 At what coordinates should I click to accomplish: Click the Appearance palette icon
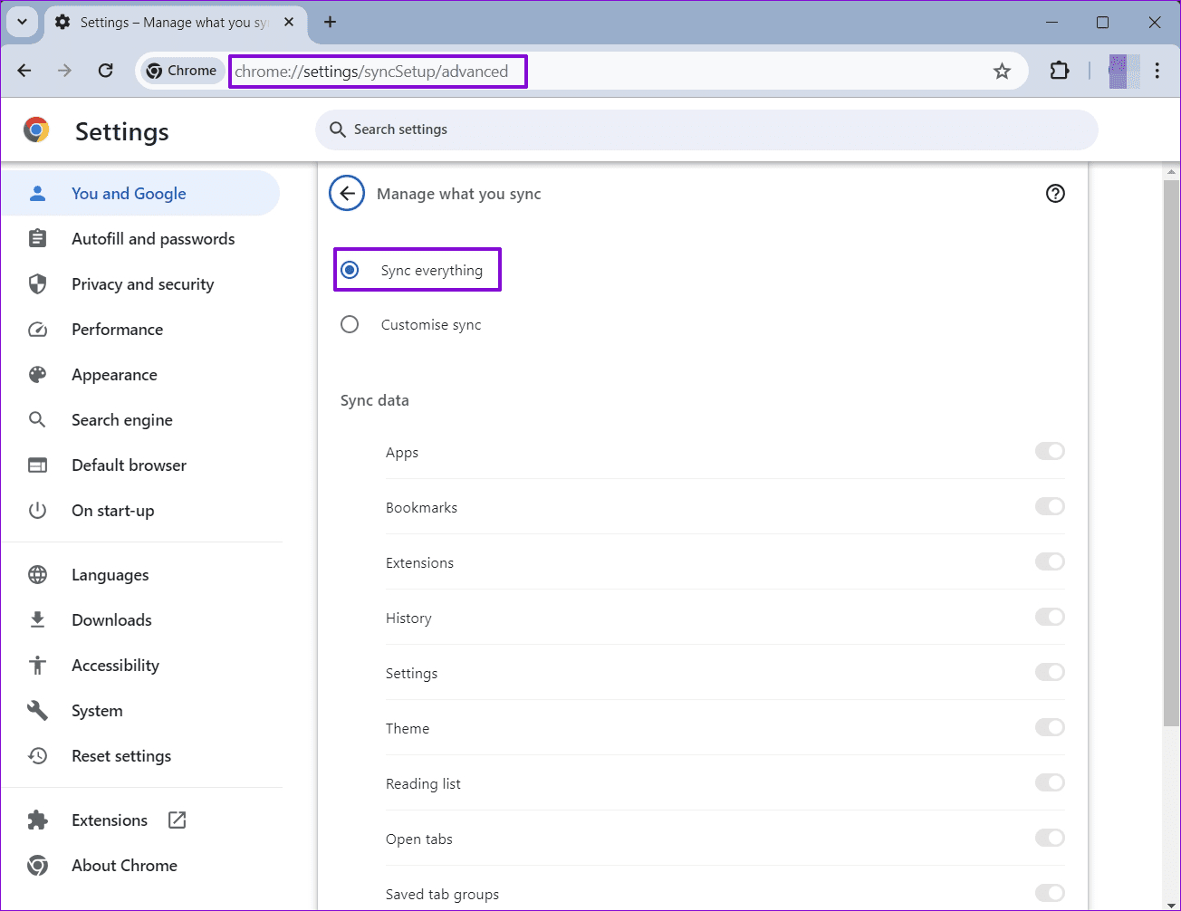click(x=37, y=374)
